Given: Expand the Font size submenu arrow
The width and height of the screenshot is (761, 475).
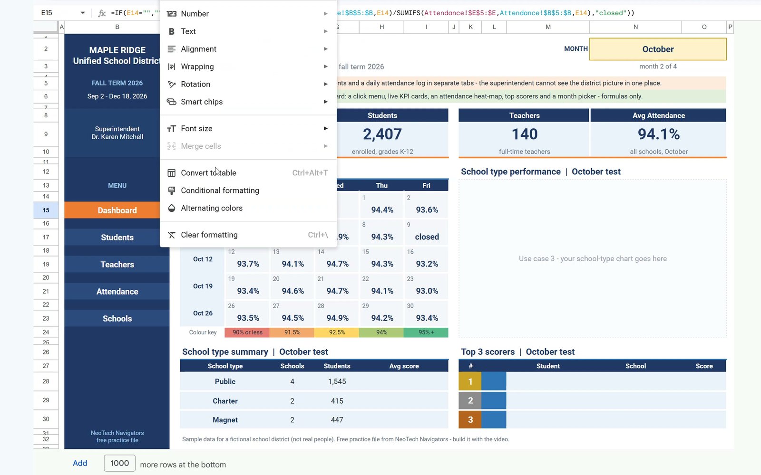Looking at the screenshot, I should (326, 129).
